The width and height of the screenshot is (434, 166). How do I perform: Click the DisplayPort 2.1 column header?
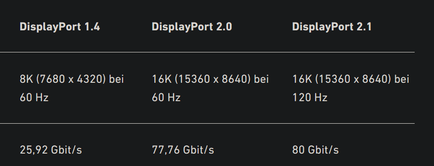click(x=332, y=27)
